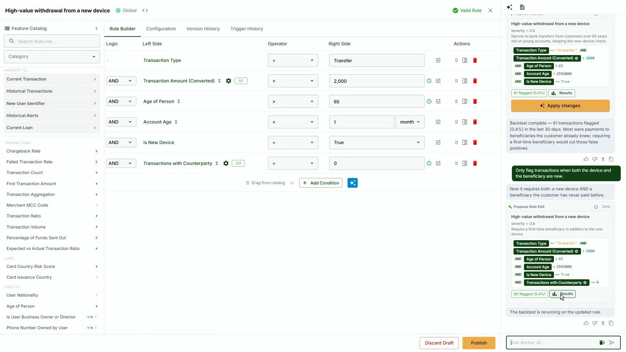Clear the Archer AI conversation
The width and height of the screenshot is (626, 352).
coord(602,343)
